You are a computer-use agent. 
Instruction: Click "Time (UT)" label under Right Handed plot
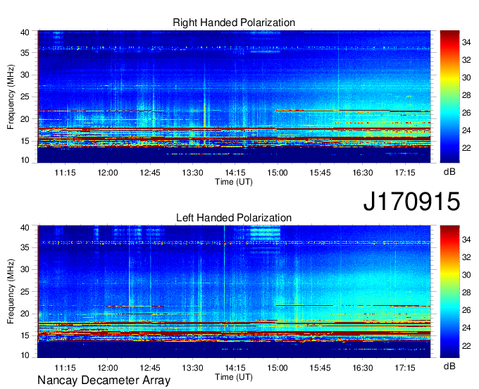234,182
